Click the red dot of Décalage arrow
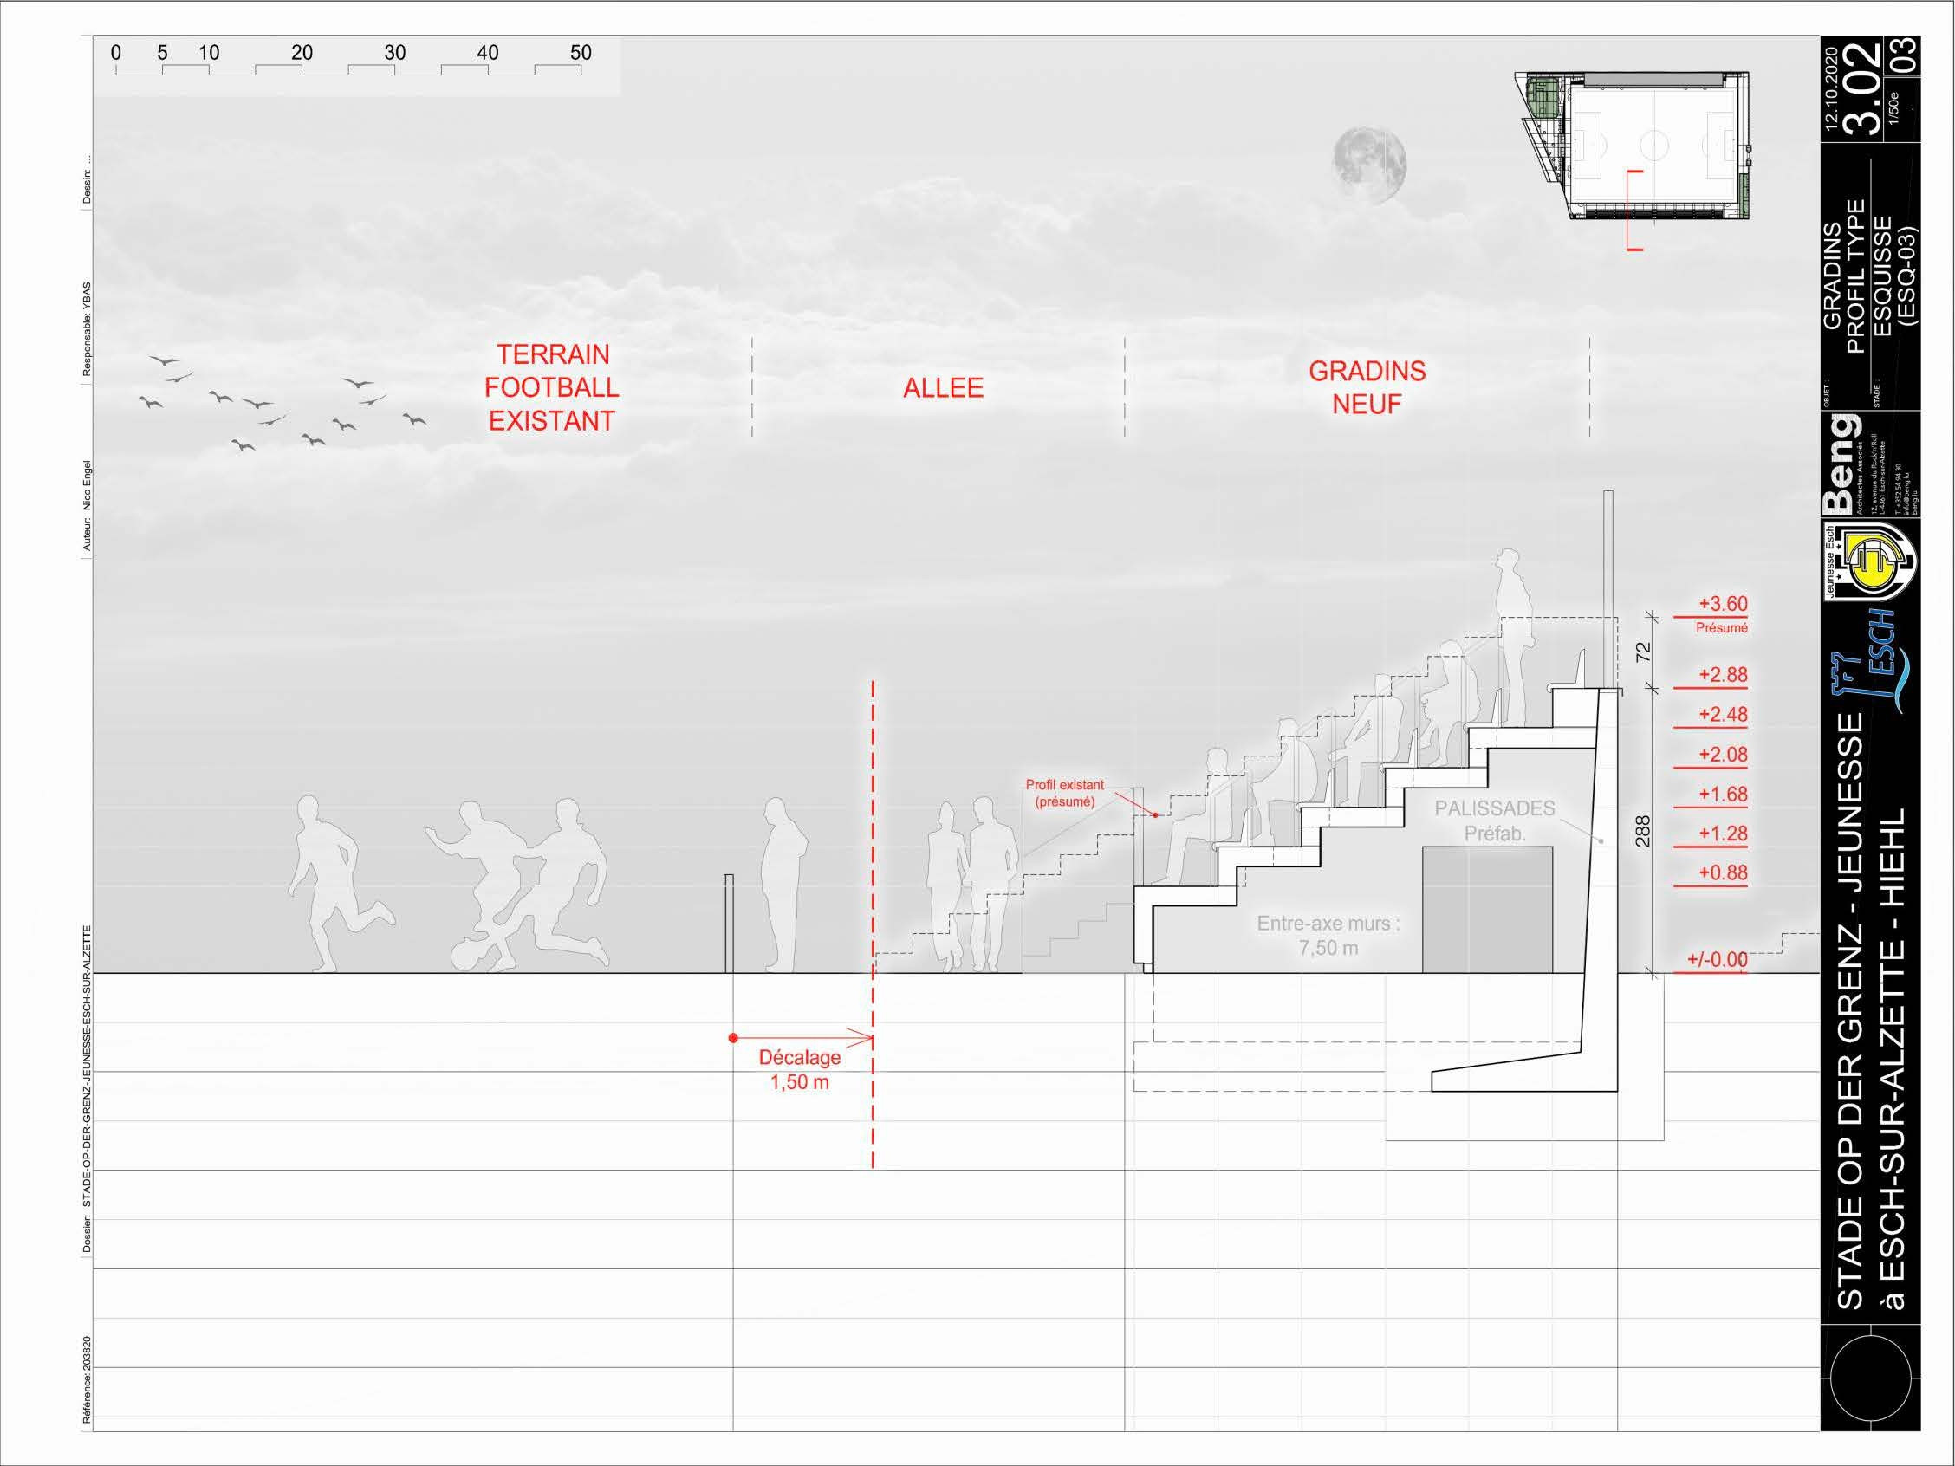 click(732, 1038)
